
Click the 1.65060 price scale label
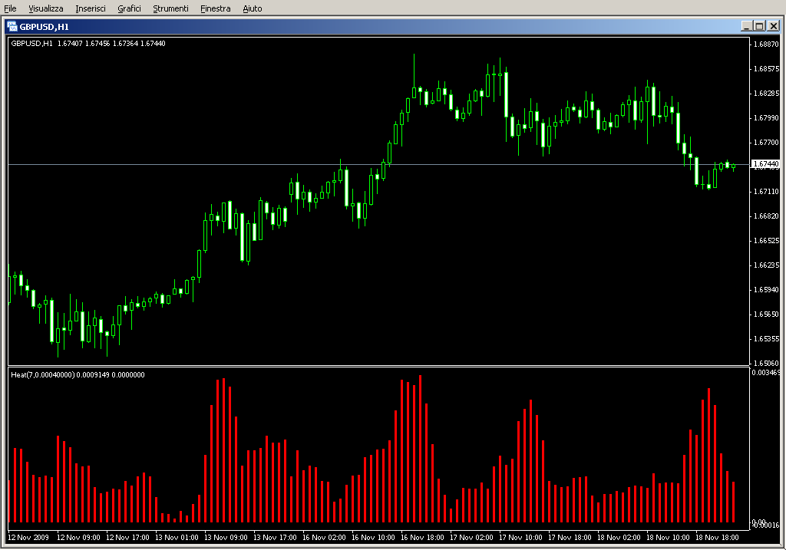(x=766, y=363)
